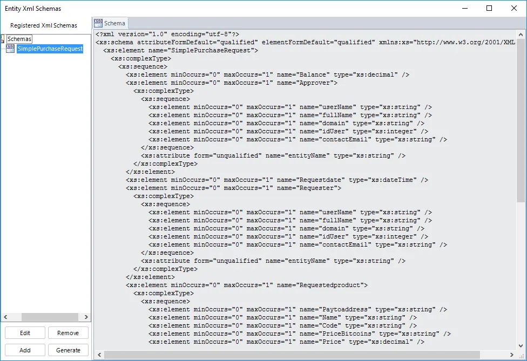This screenshot has height=361, width=527.
Task: Click the line with name="Price" decimal
Action: pos(286,342)
